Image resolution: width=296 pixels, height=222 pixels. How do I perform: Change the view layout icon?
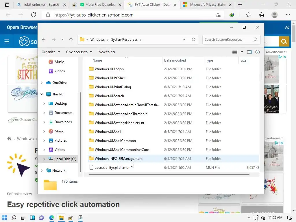[x=235, y=52]
